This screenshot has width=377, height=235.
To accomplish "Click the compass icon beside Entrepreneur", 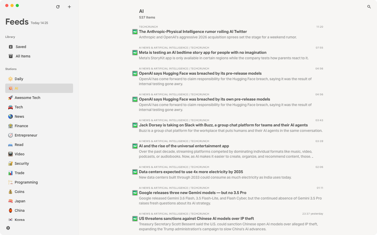I will 10,135.
